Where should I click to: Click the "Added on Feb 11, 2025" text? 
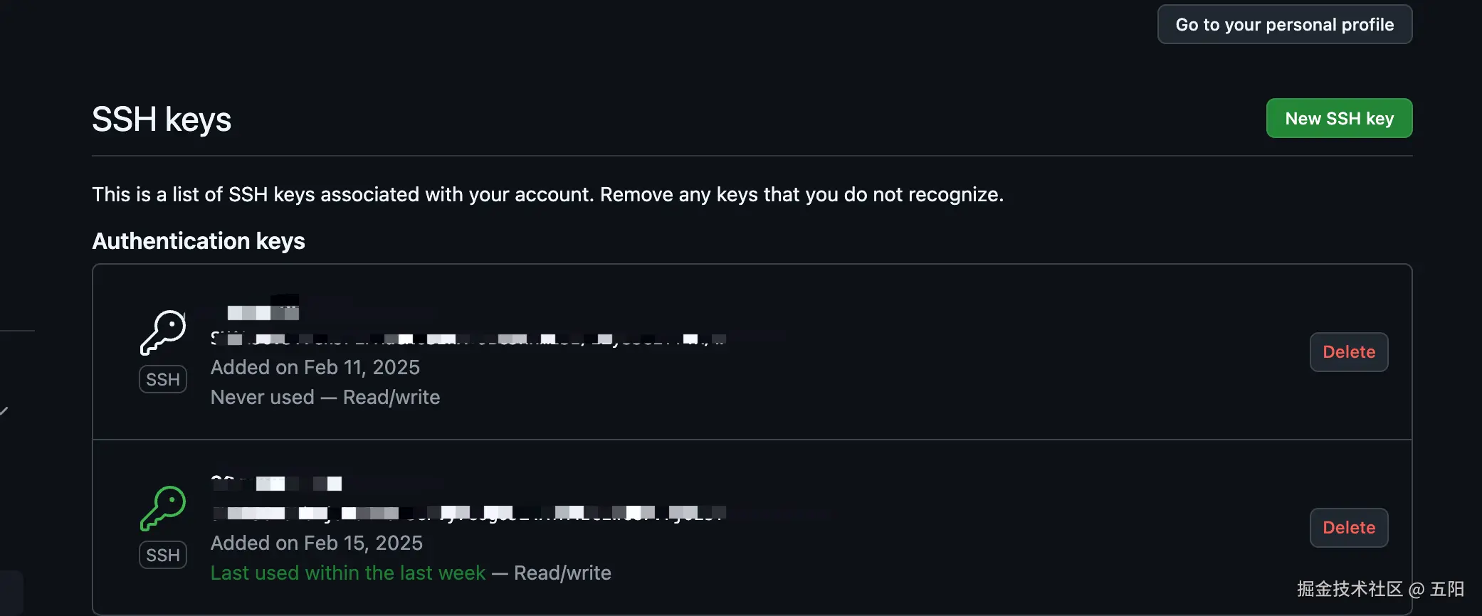coord(315,367)
